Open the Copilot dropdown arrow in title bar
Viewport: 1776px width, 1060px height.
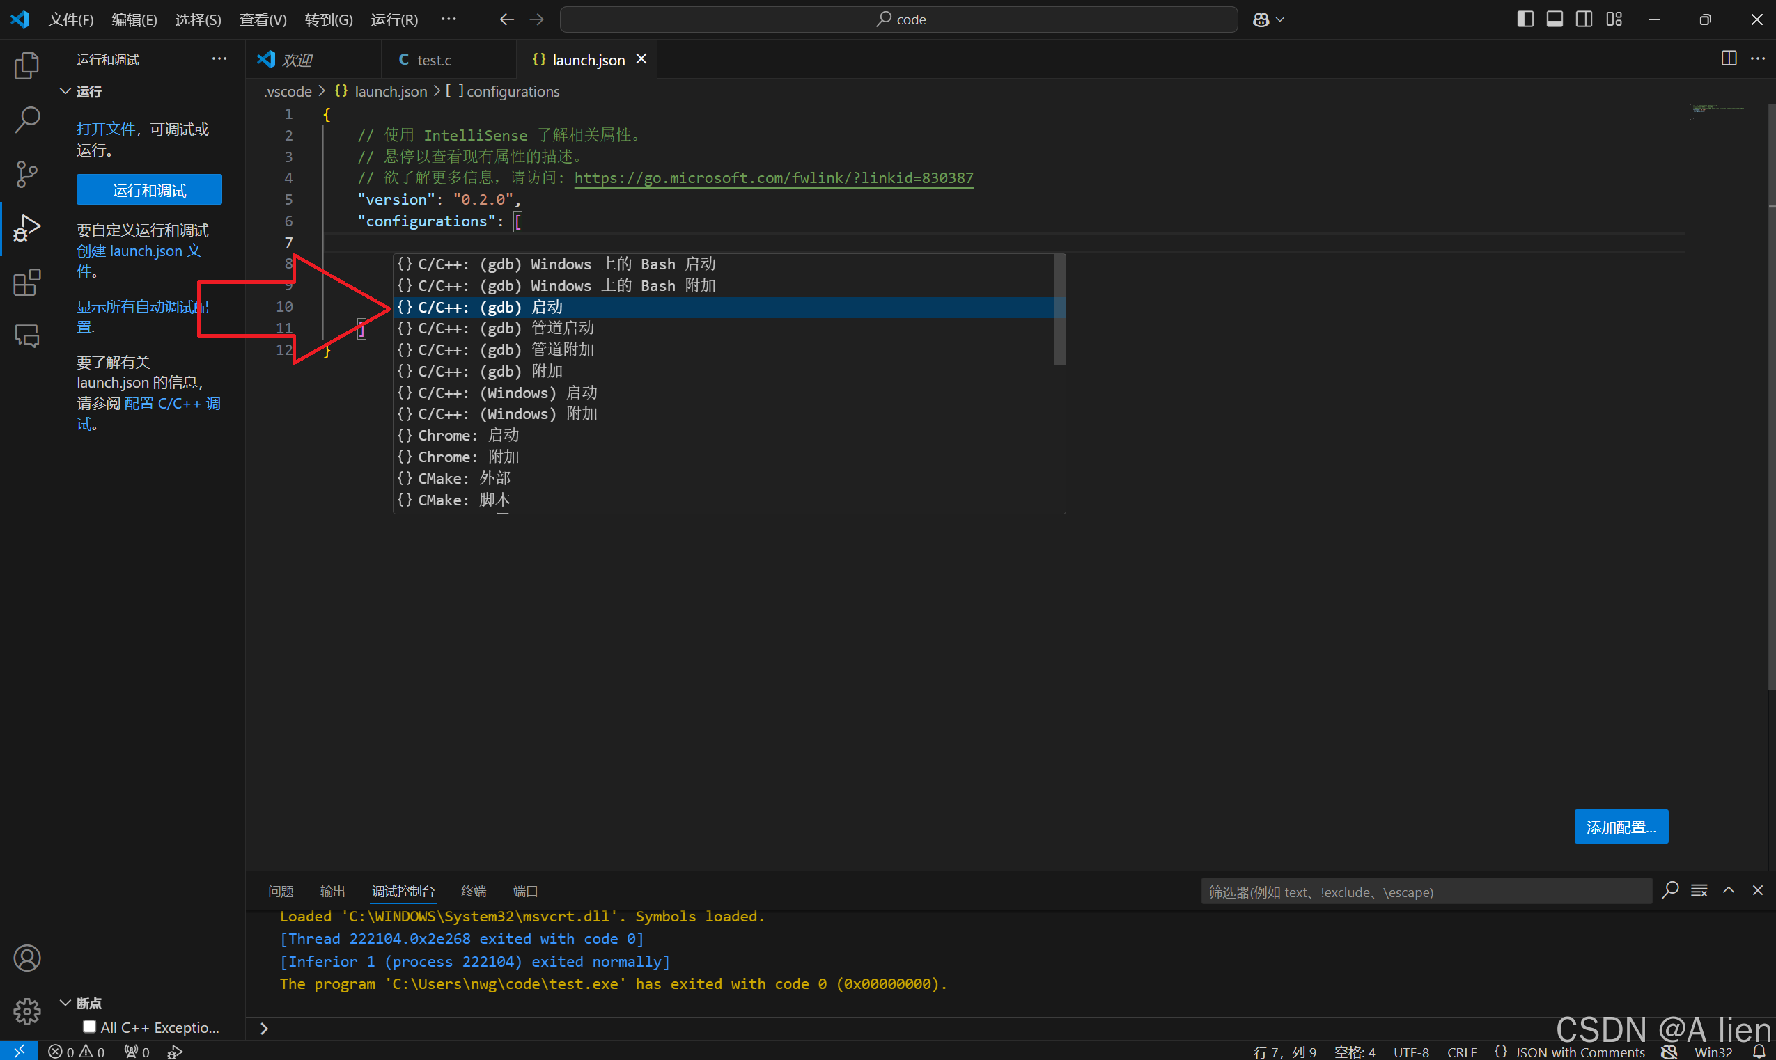pos(1280,20)
